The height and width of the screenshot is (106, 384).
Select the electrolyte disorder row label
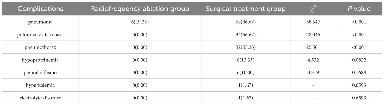(x=41, y=98)
